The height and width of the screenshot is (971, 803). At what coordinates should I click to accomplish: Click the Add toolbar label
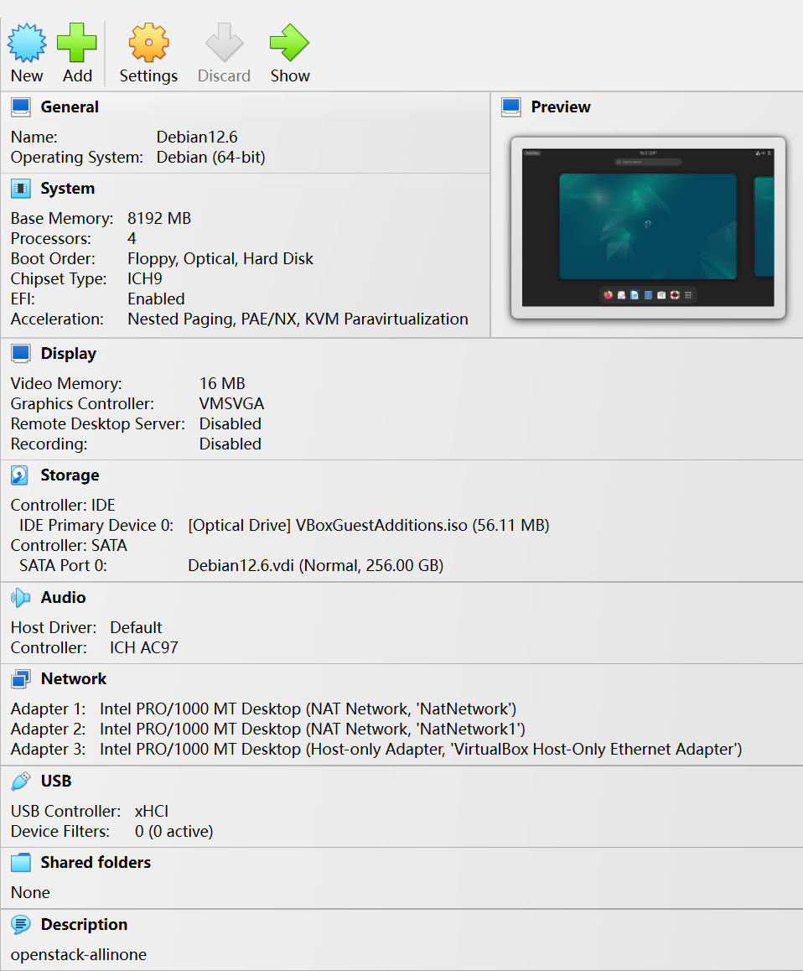pos(77,75)
